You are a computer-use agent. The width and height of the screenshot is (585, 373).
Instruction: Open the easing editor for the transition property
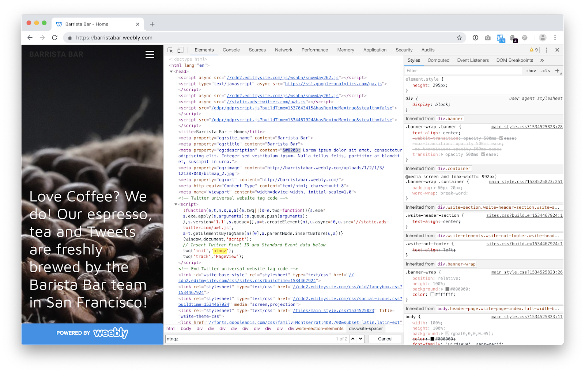pos(483,154)
